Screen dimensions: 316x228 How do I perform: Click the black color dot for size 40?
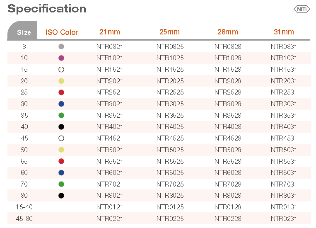click(61, 127)
